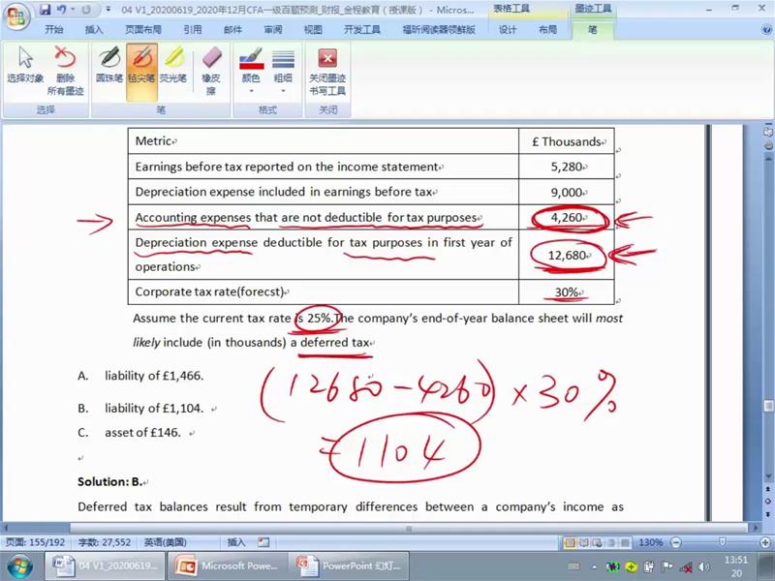This screenshot has height=581, width=775.
Task: Switch to Outline view button
Action: point(611,542)
